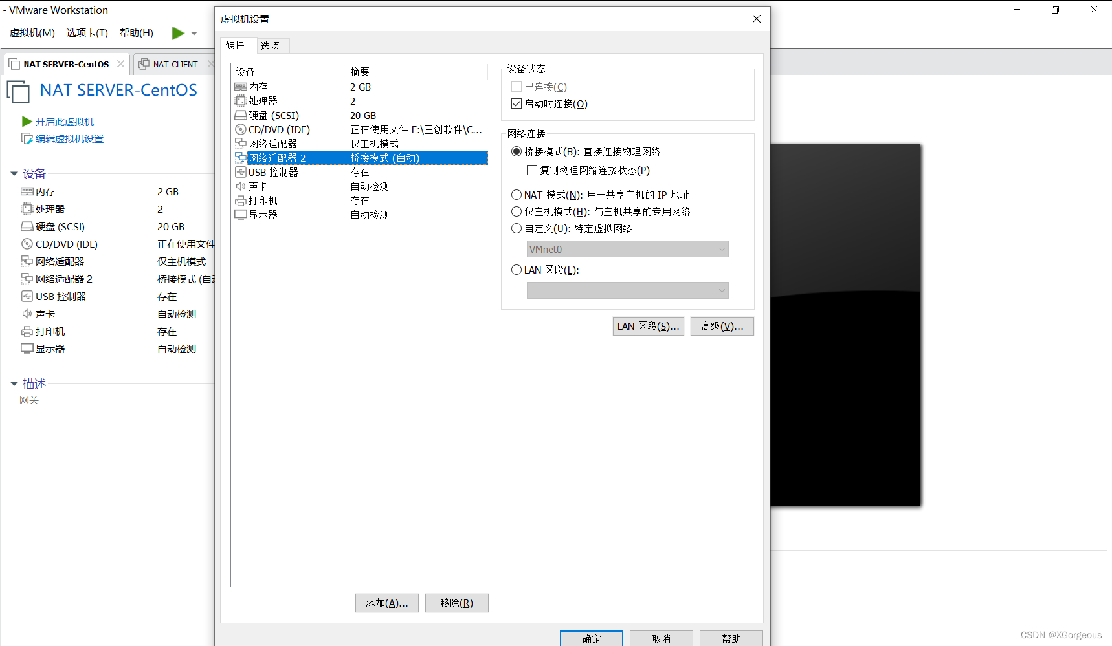The image size is (1112, 646).
Task: Click the USB 控制器 icon in dialog list
Action: pyautogui.click(x=241, y=172)
